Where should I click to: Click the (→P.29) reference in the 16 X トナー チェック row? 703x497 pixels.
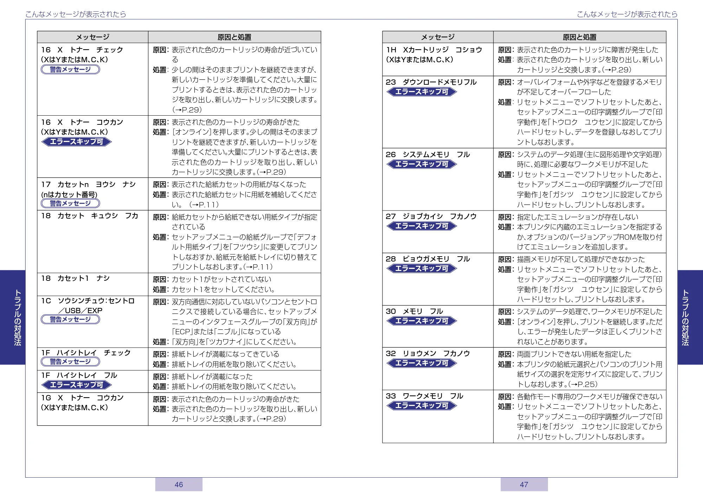pos(187,109)
